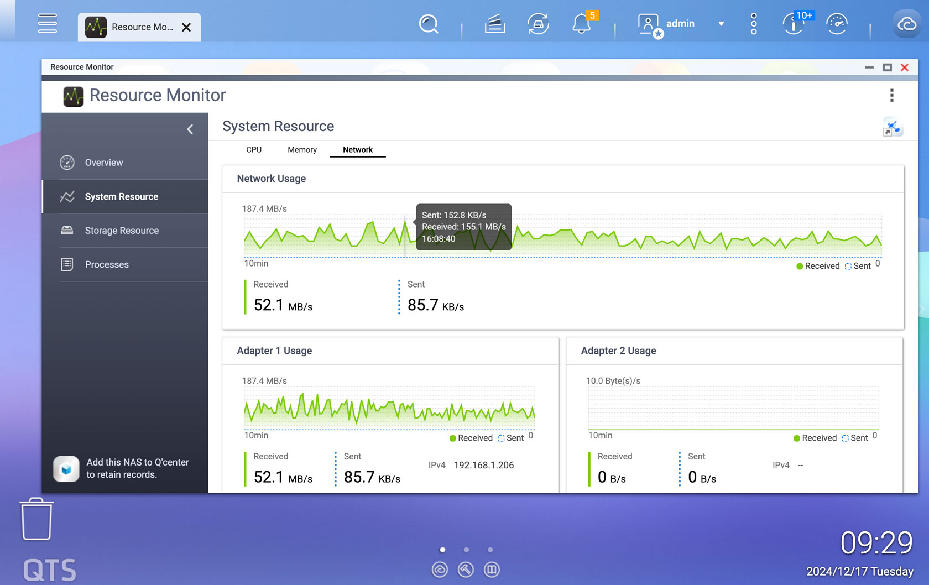Open the myQNAPcloud icon in top bar
Viewport: 929px width, 585px height.
[x=907, y=24]
